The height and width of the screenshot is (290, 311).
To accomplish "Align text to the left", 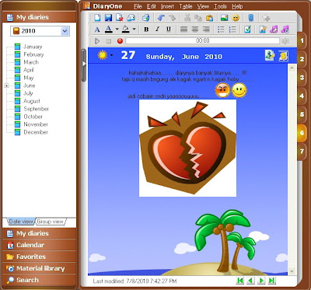I will (x=183, y=30).
